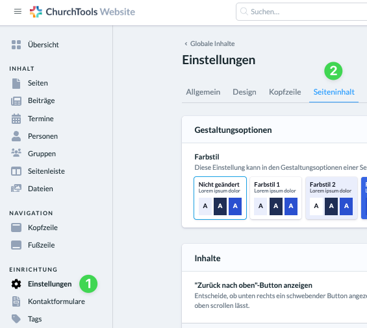Open the Tags label icon

coord(16,319)
